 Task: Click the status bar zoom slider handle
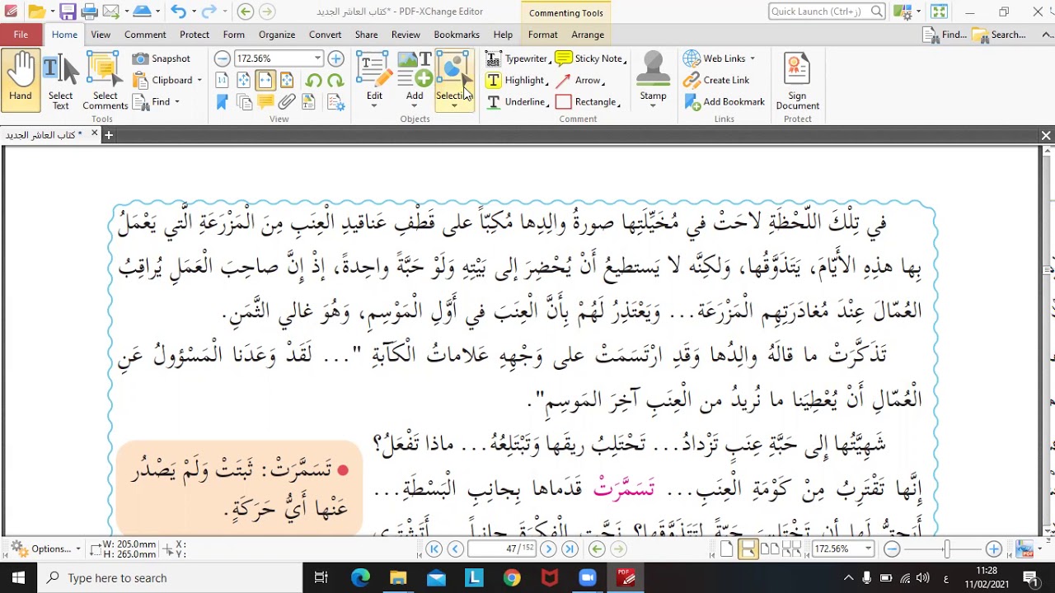pyautogui.click(x=947, y=549)
